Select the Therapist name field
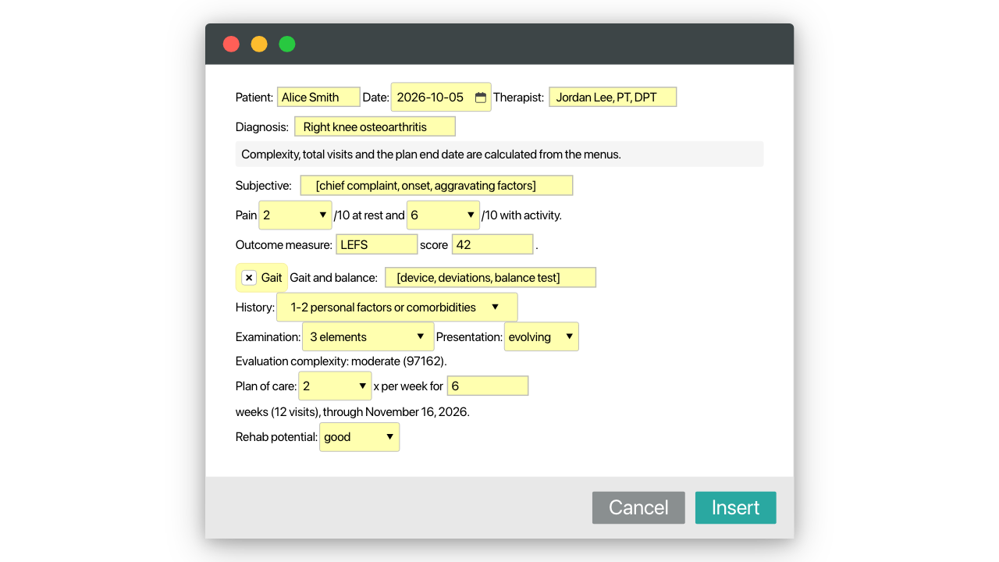The height and width of the screenshot is (562, 999). click(613, 97)
